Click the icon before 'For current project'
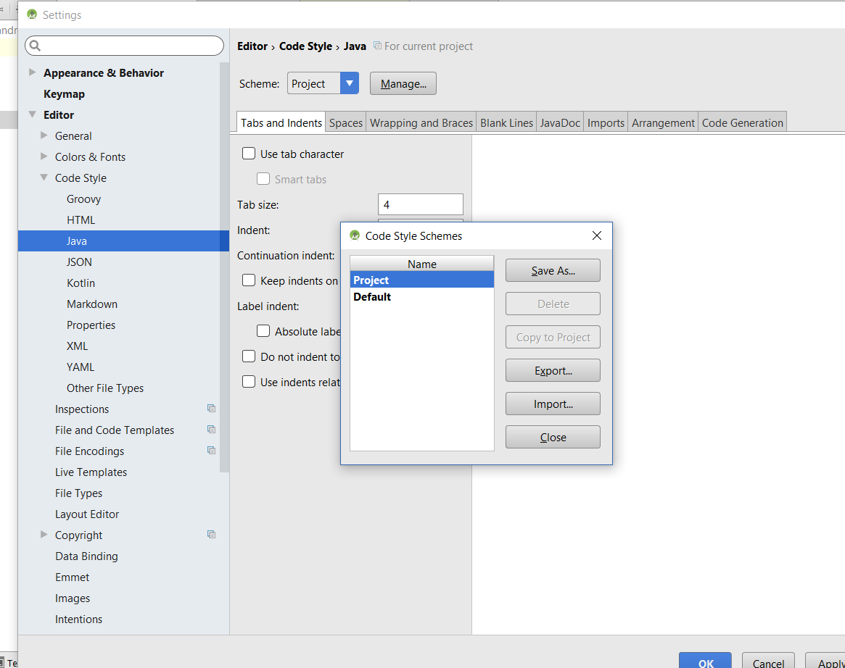Screen dimensions: 845x668 [x=378, y=46]
